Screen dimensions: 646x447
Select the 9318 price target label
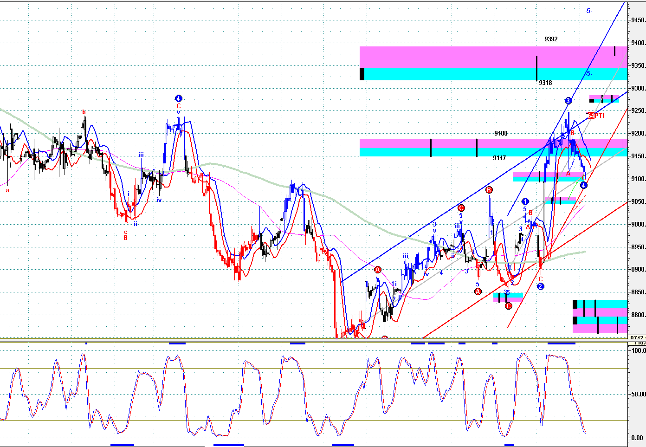pos(545,83)
